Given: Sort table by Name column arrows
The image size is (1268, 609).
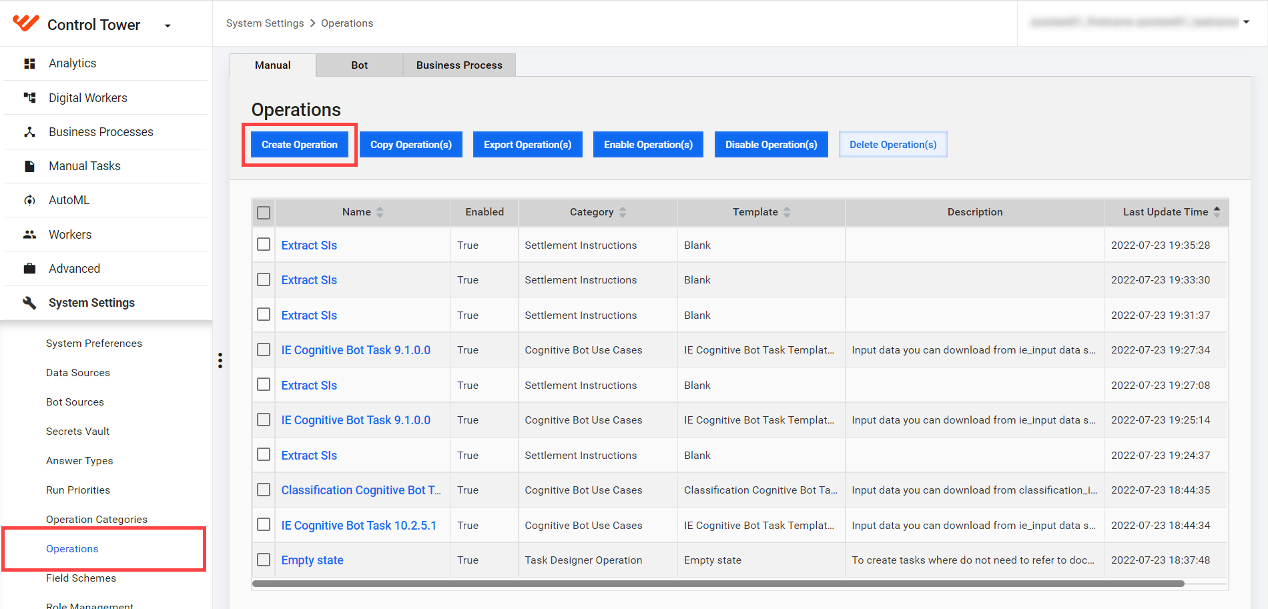Looking at the screenshot, I should [380, 212].
